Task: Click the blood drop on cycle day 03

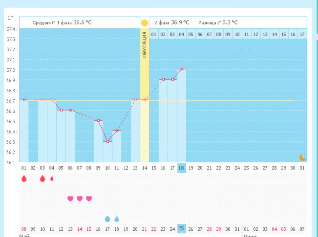Action: coord(43,179)
